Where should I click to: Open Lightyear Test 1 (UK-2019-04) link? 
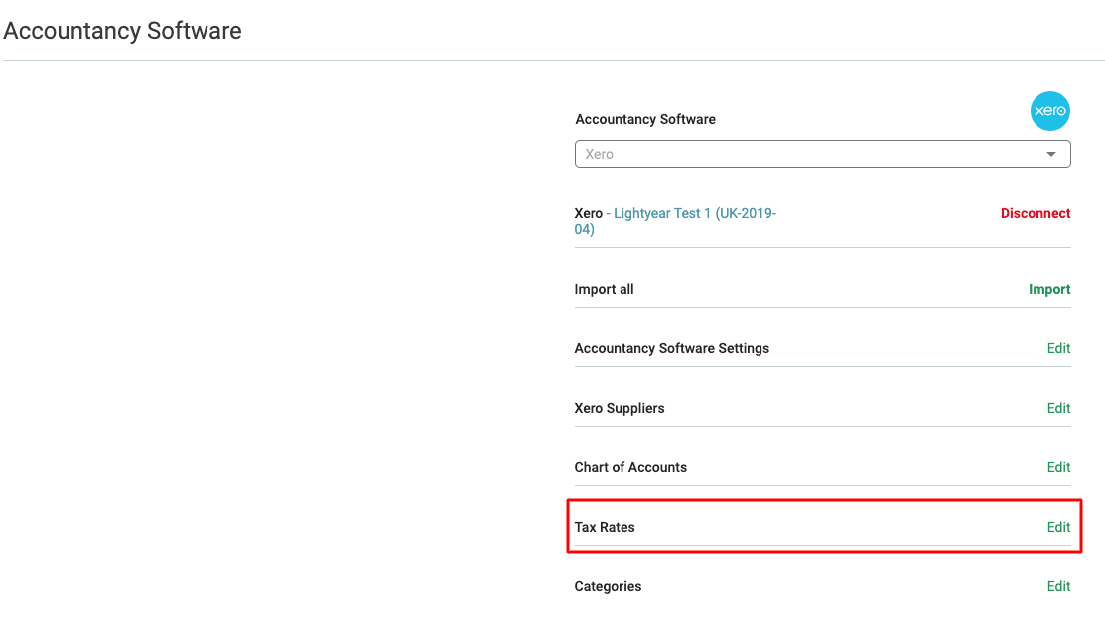click(675, 221)
